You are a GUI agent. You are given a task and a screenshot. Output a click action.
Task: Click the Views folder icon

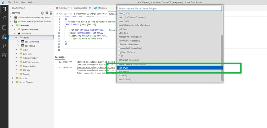(x=21, y=50)
